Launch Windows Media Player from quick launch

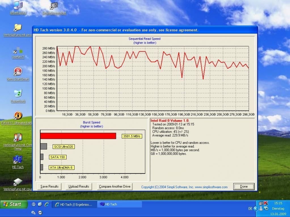(40, 212)
